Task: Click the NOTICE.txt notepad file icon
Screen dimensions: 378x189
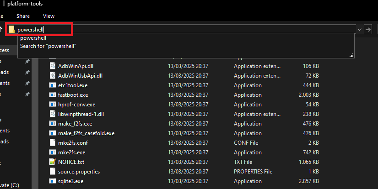Action: point(52,162)
